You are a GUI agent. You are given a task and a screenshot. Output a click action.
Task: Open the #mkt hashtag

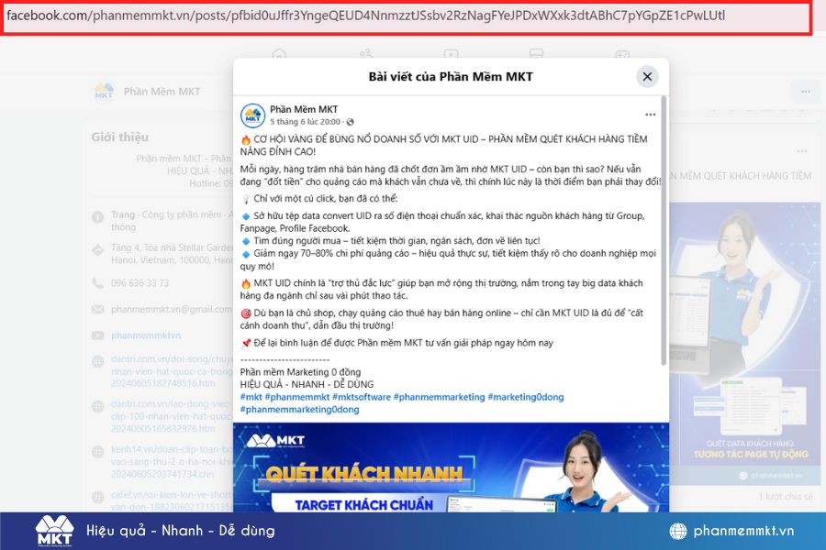[251, 397]
